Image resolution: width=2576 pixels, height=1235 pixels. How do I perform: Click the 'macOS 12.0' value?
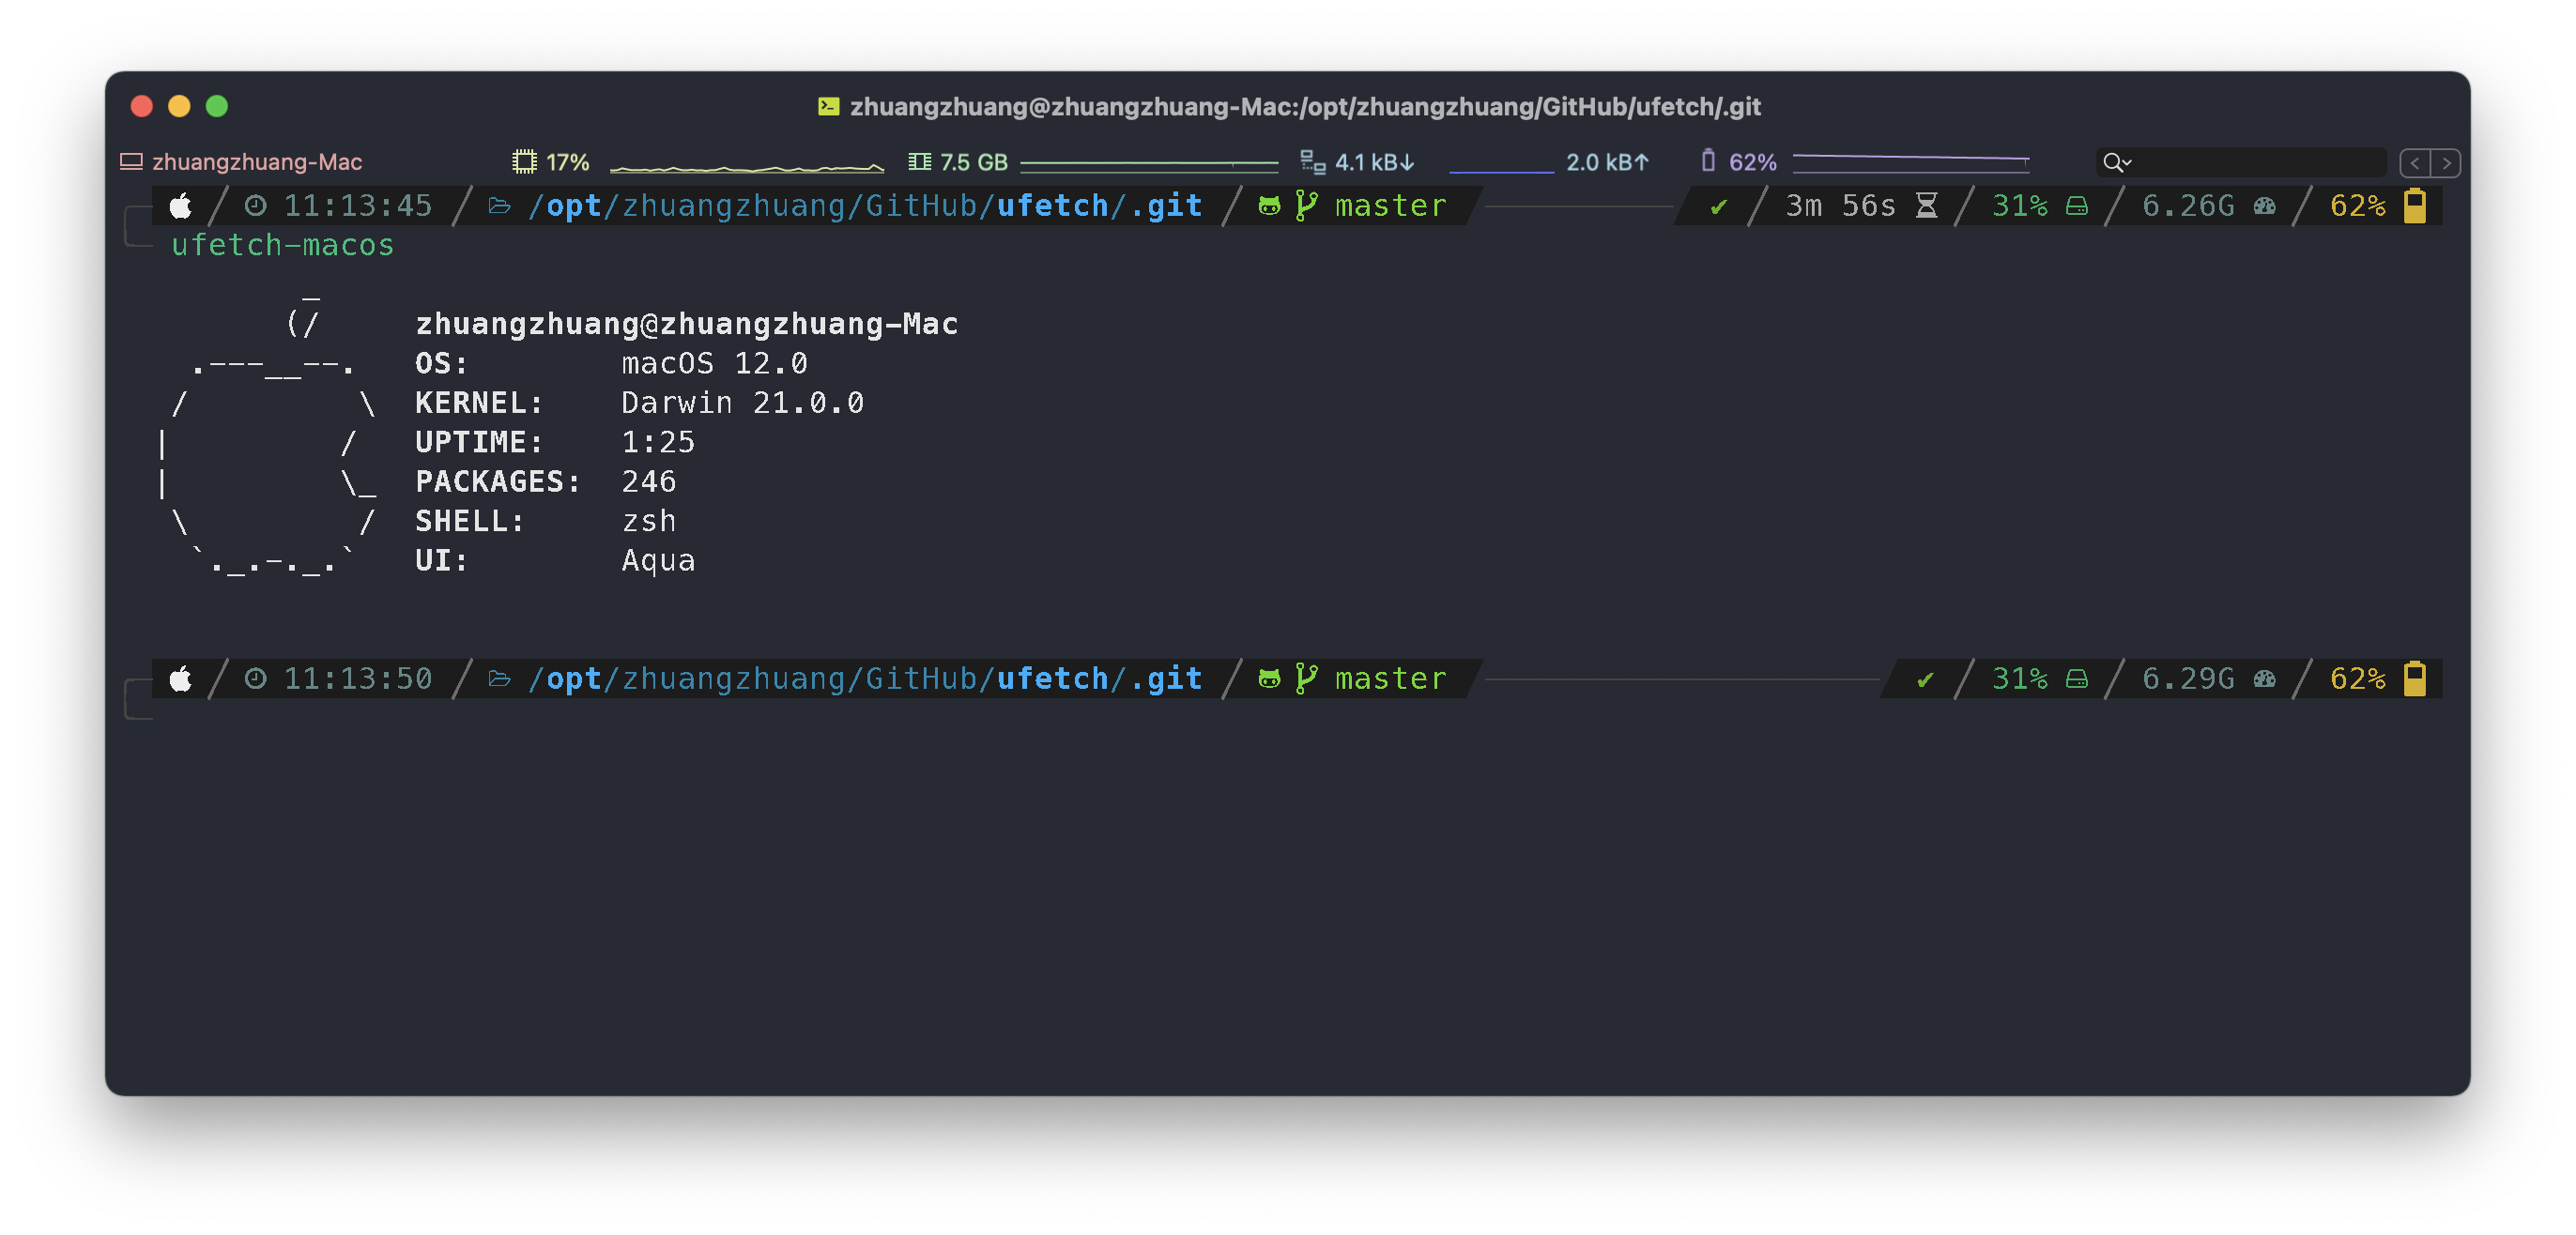click(714, 363)
